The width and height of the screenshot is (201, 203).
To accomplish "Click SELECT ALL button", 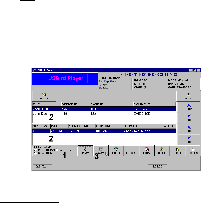I will (x=177, y=151).
